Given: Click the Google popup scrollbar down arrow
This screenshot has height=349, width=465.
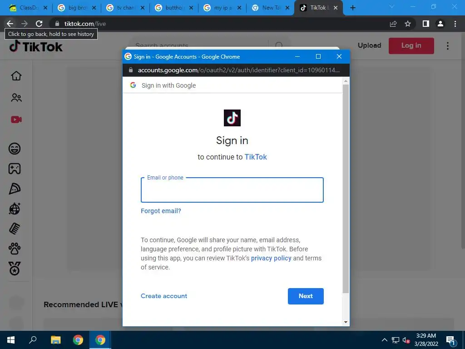Looking at the screenshot, I should click(346, 322).
